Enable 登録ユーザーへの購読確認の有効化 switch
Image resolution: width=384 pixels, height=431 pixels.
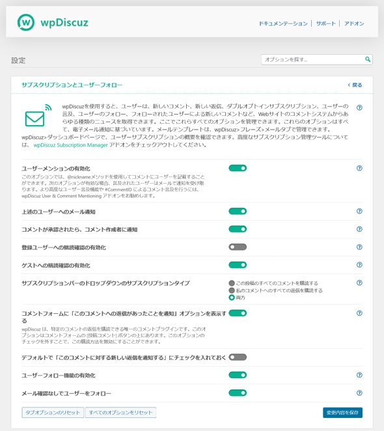click(238, 247)
